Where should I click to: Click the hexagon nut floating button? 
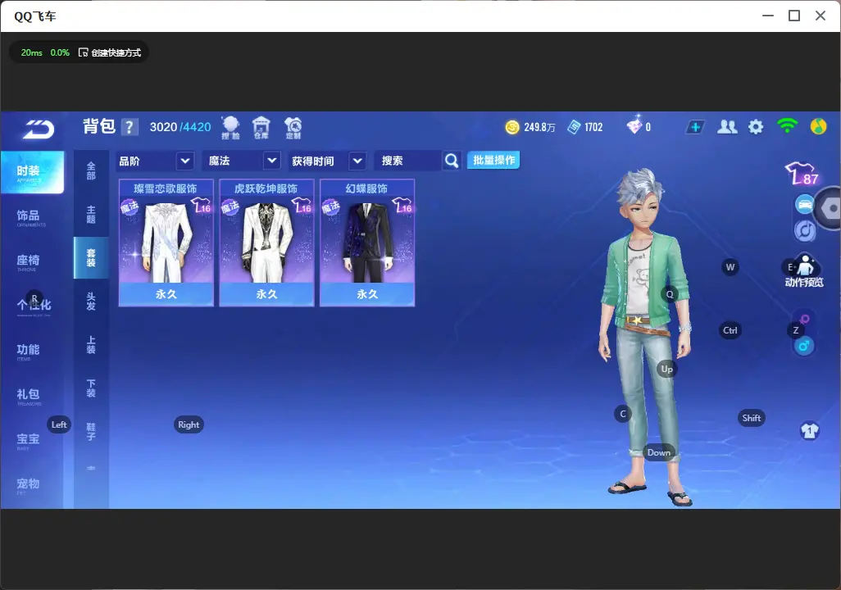point(830,208)
